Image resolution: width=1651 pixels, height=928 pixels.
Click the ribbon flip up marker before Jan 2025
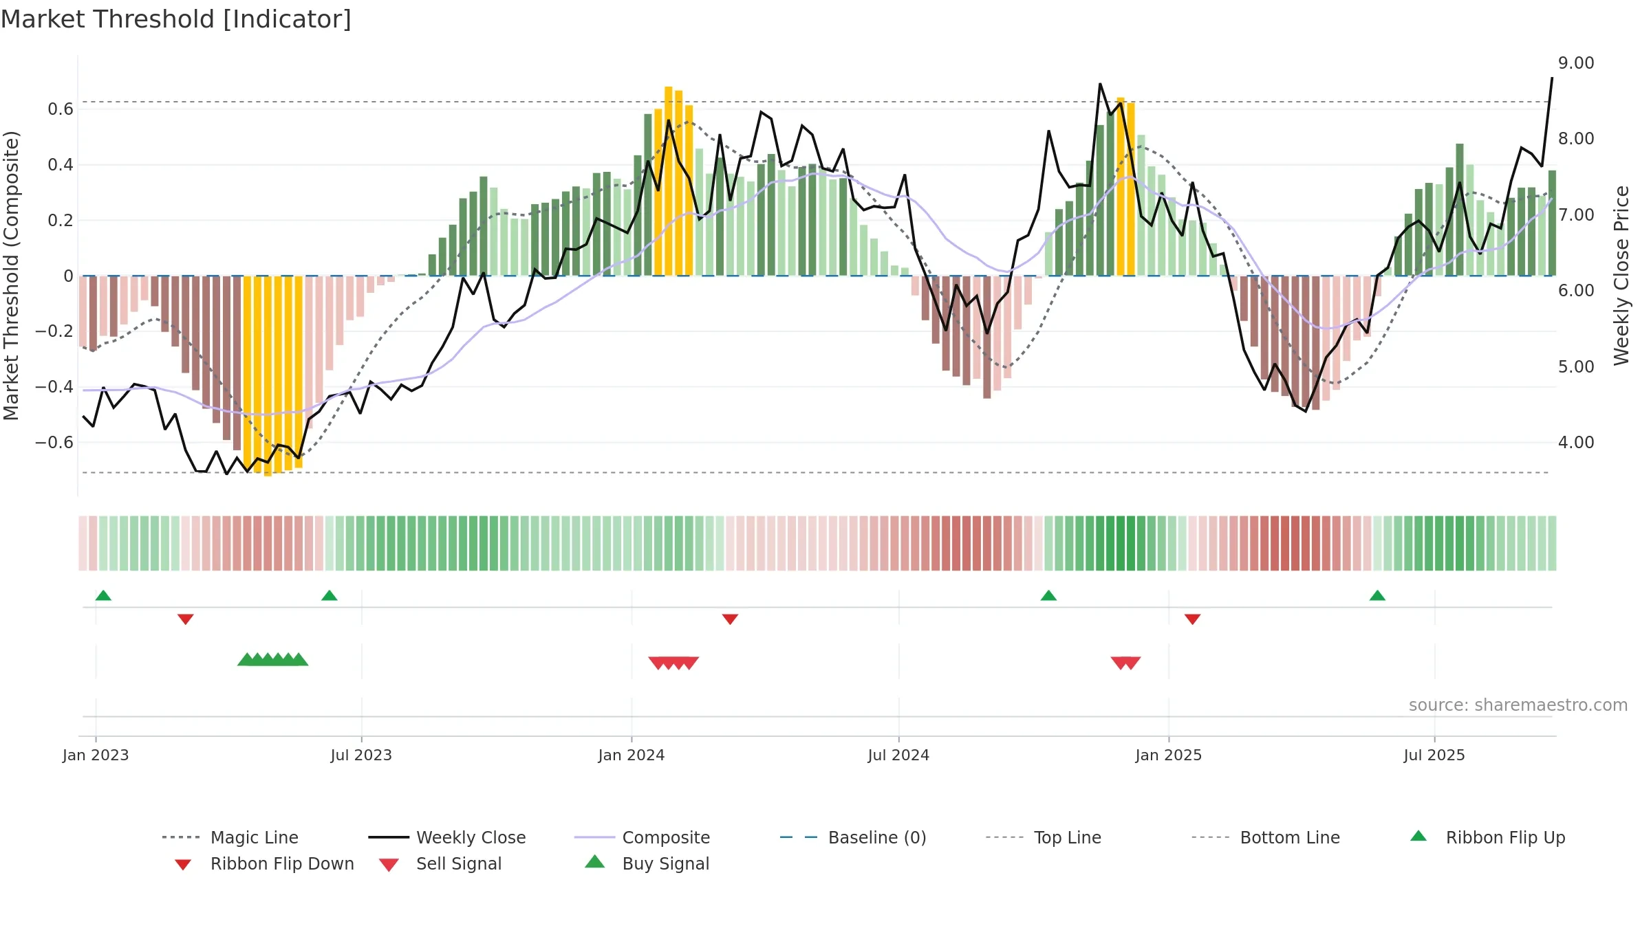click(x=1048, y=595)
